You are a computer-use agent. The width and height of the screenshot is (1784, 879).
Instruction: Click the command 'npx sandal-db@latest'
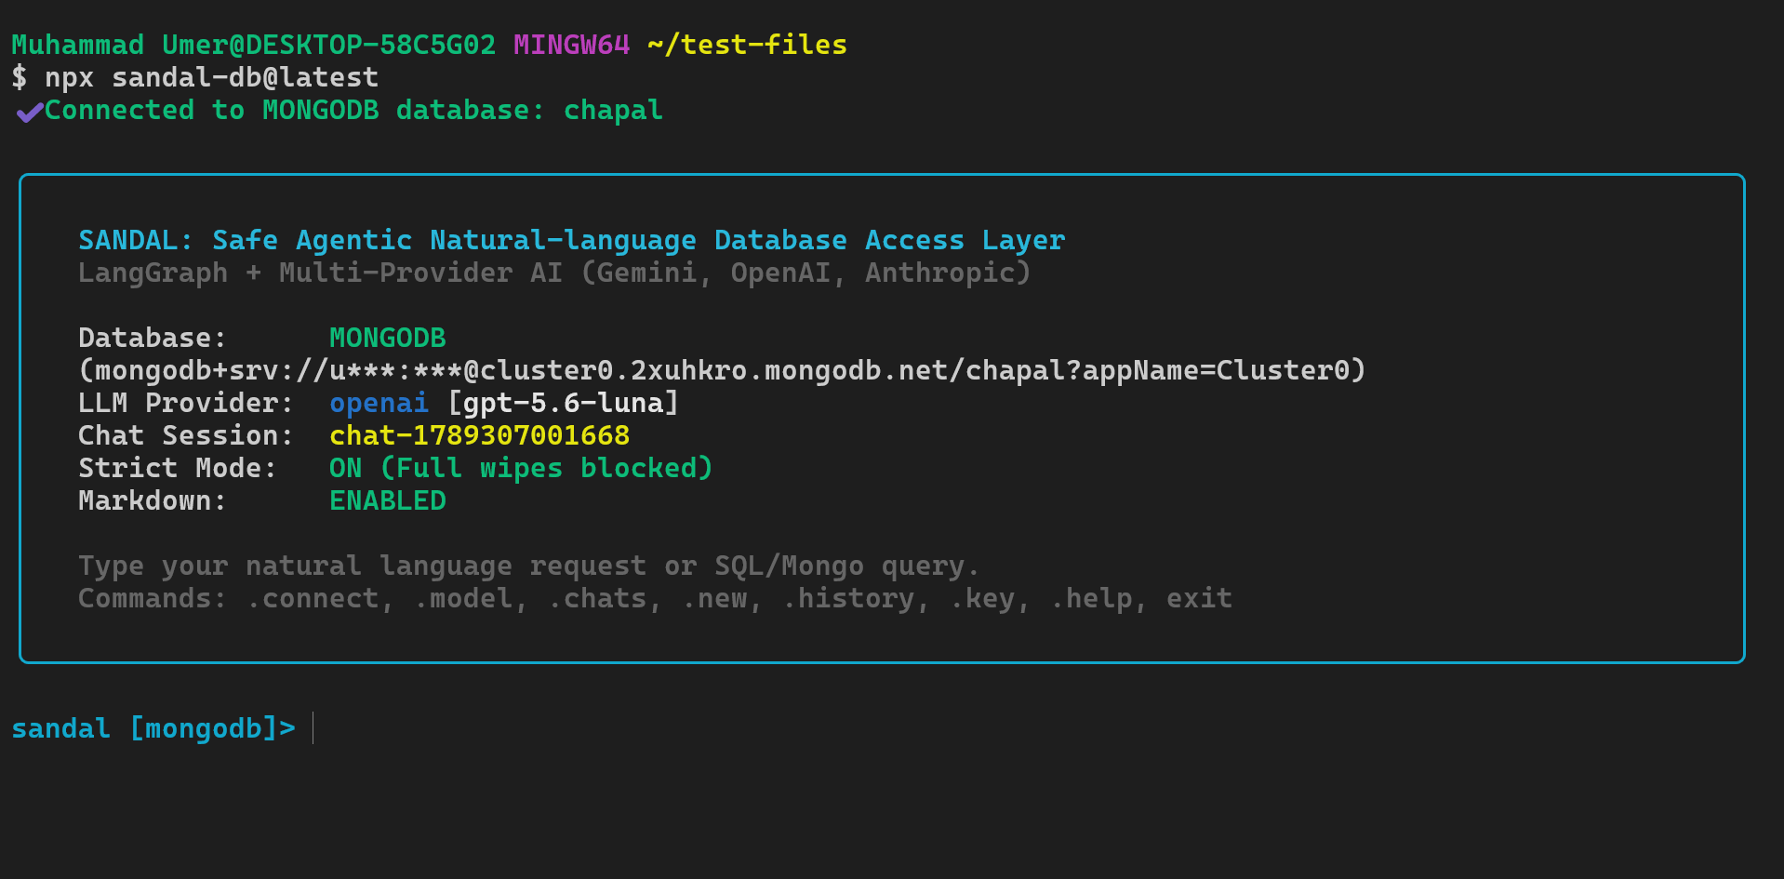pos(212,77)
